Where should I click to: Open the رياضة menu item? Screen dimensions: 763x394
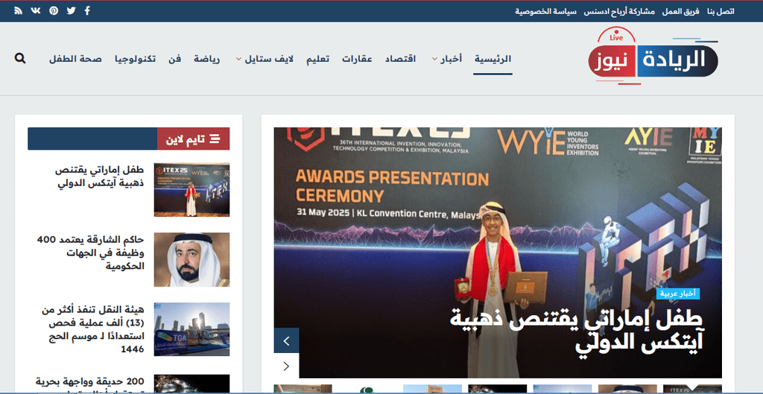[x=207, y=60]
